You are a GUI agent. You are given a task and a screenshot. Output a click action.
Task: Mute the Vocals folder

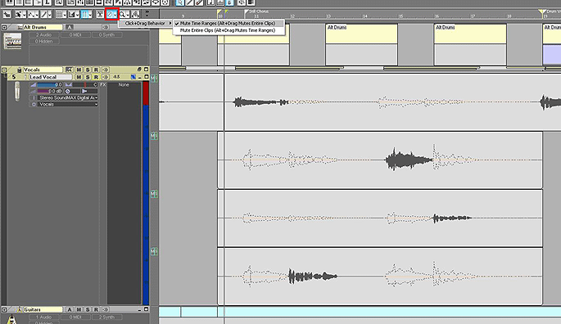click(x=79, y=70)
